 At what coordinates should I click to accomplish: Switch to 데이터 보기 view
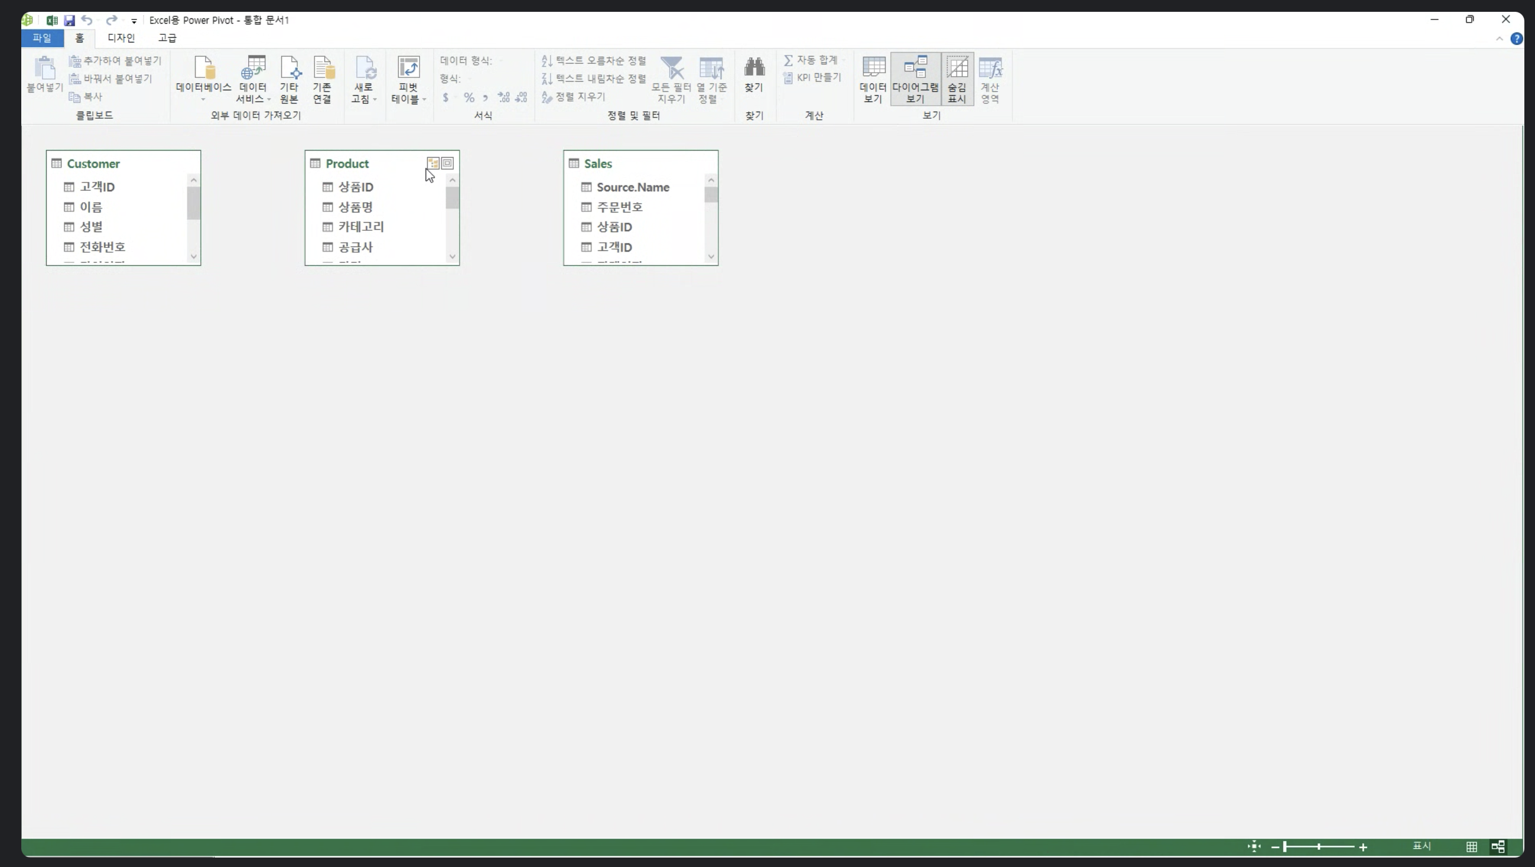[873, 79]
